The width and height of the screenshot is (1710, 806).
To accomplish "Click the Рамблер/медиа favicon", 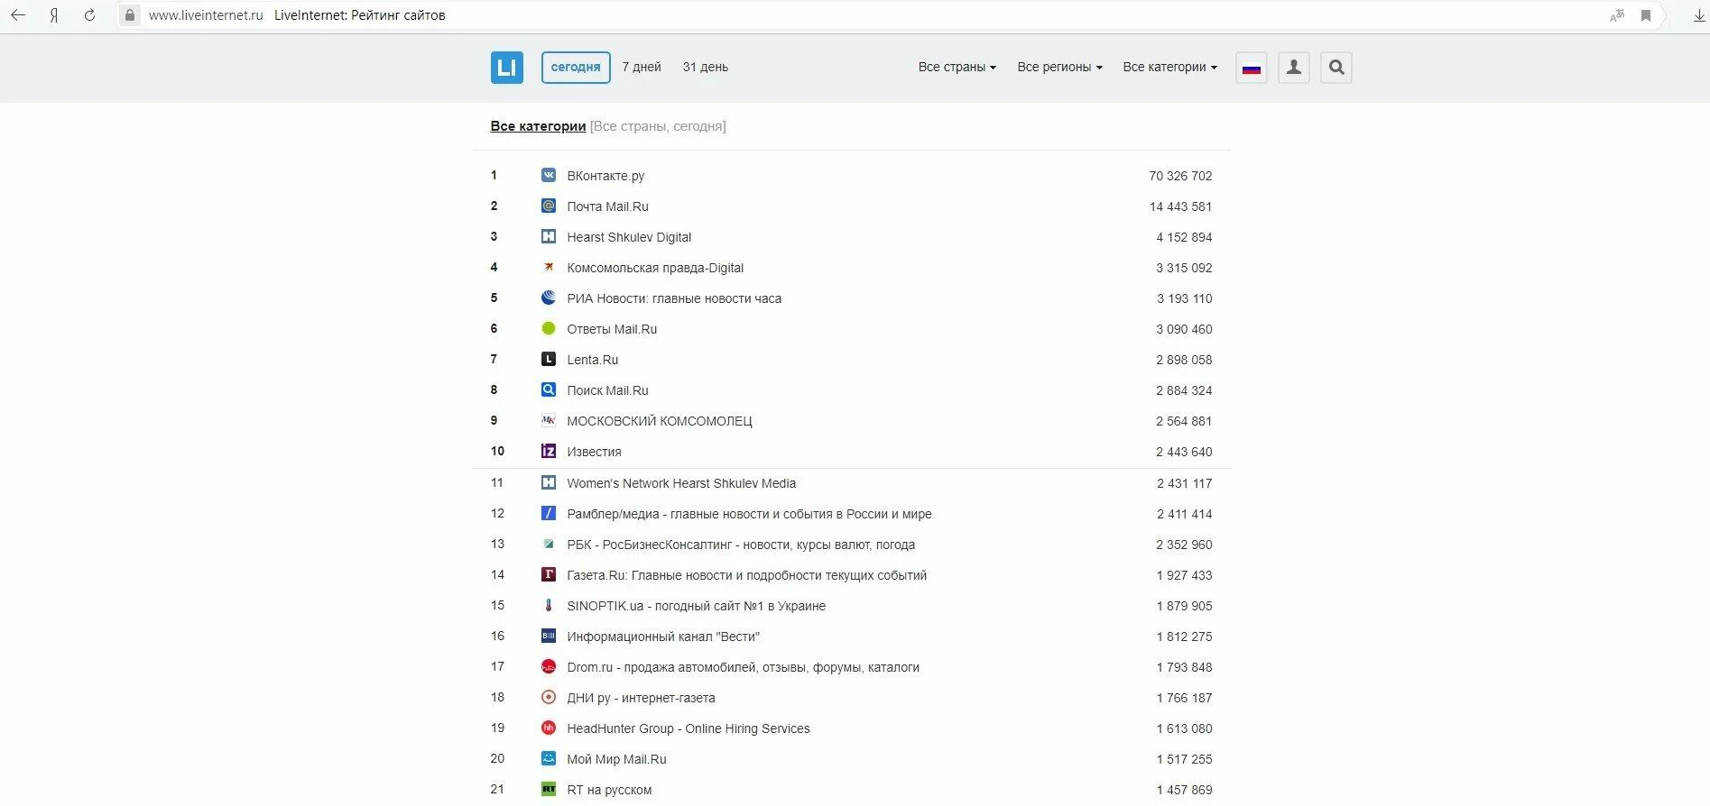I will click(548, 513).
